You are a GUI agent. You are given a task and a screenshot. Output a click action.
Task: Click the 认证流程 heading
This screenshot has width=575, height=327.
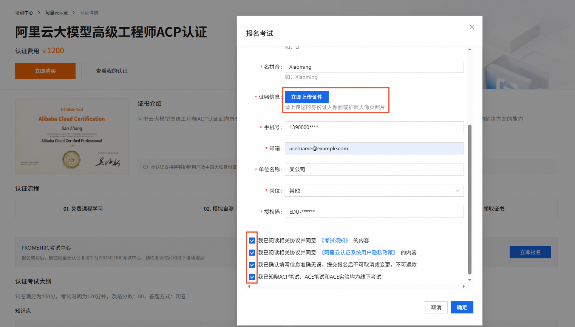coord(27,188)
